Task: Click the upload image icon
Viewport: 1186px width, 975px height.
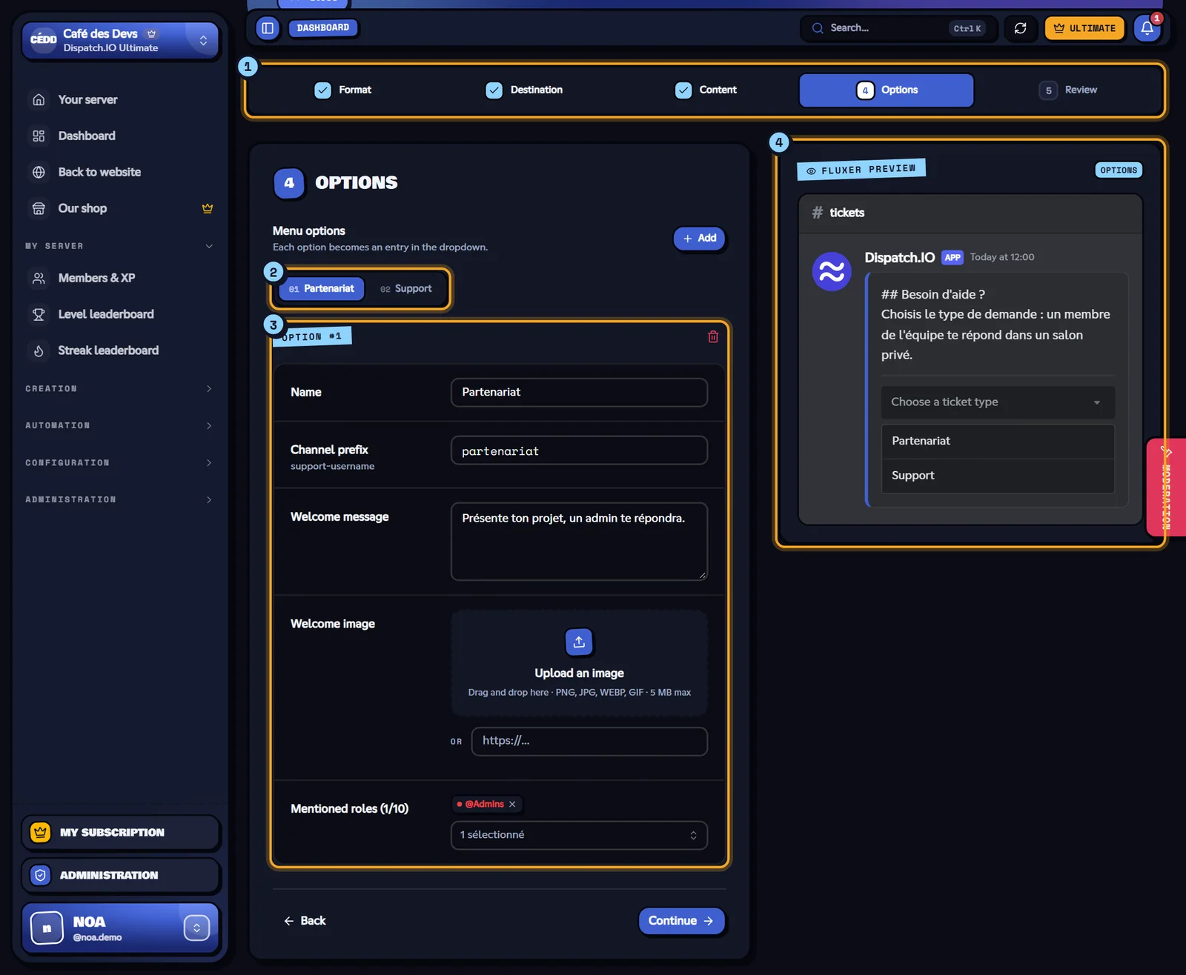Action: pyautogui.click(x=579, y=642)
